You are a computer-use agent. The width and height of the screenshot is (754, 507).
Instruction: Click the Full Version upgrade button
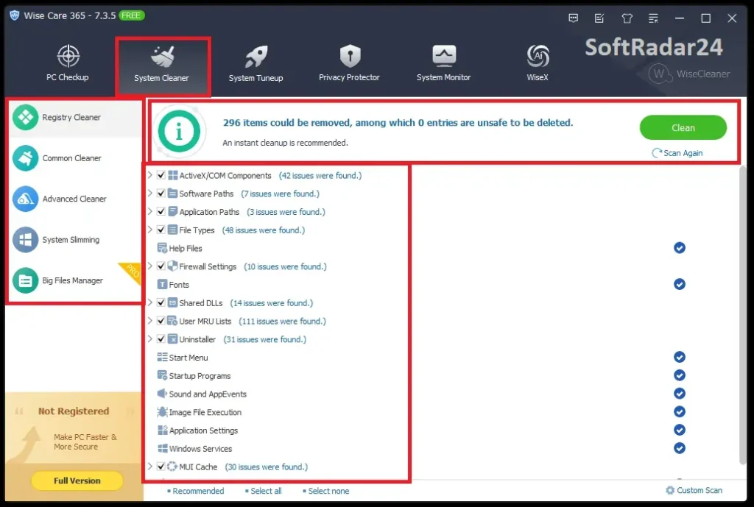[77, 481]
